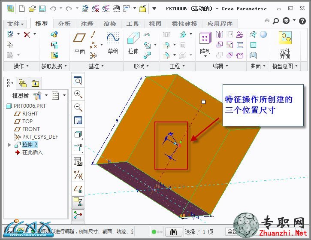Expand the 工程 group dropdown

177,66
